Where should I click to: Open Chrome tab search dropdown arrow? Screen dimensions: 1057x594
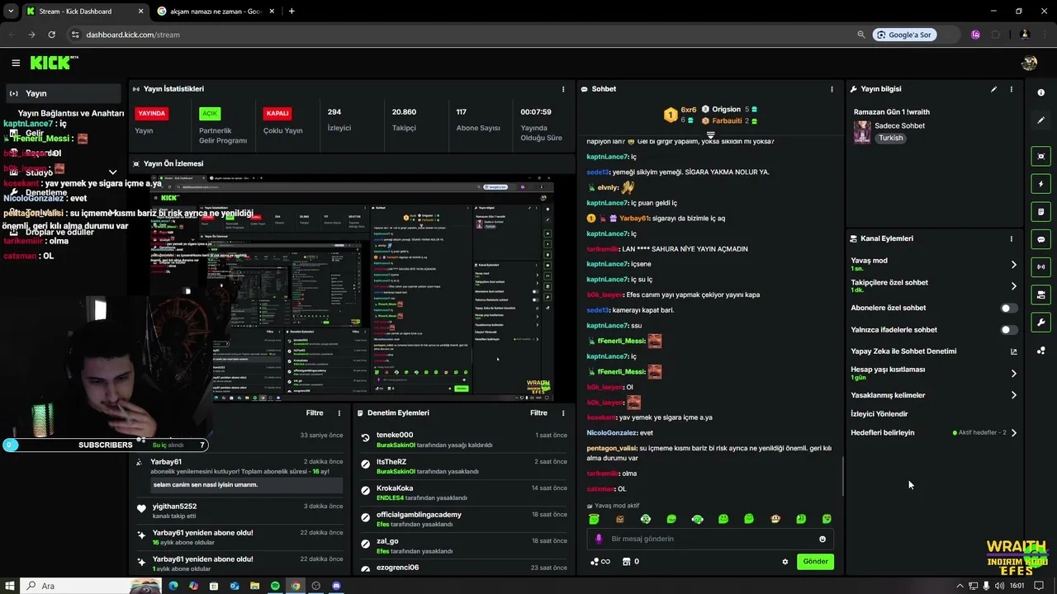(x=11, y=11)
